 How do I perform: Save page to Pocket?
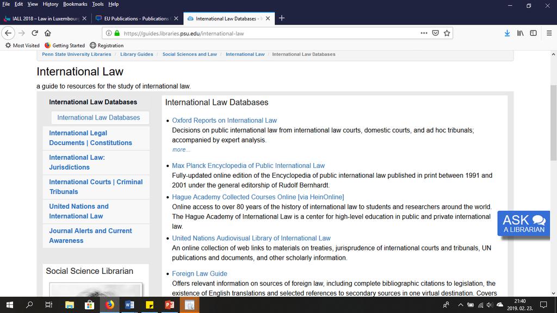tap(436, 33)
